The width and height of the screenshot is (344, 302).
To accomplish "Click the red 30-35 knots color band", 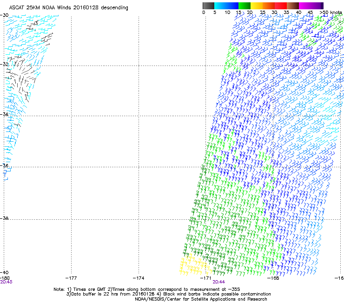I will pos(281,6).
